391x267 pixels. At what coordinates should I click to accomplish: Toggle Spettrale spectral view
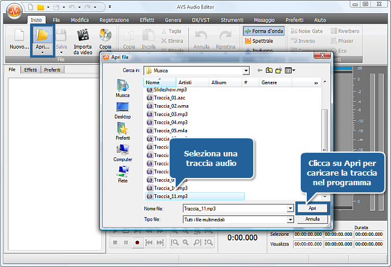click(259, 41)
